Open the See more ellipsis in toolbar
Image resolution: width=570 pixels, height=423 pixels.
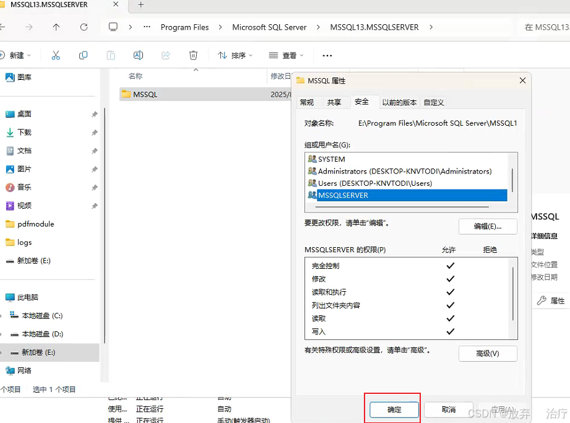(327, 56)
